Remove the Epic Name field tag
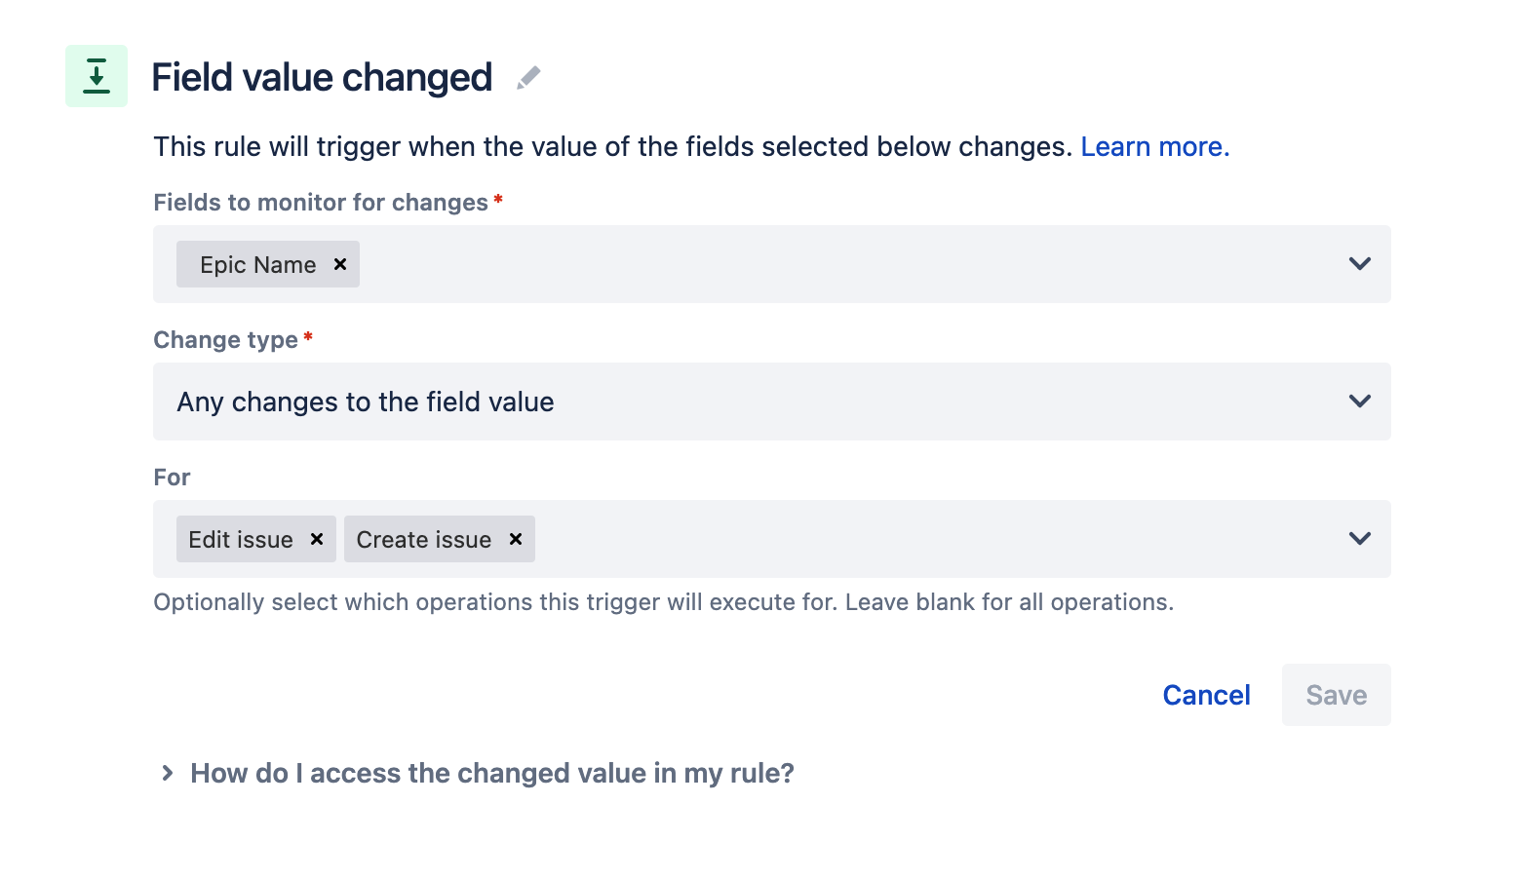The image size is (1517, 881). (x=340, y=264)
